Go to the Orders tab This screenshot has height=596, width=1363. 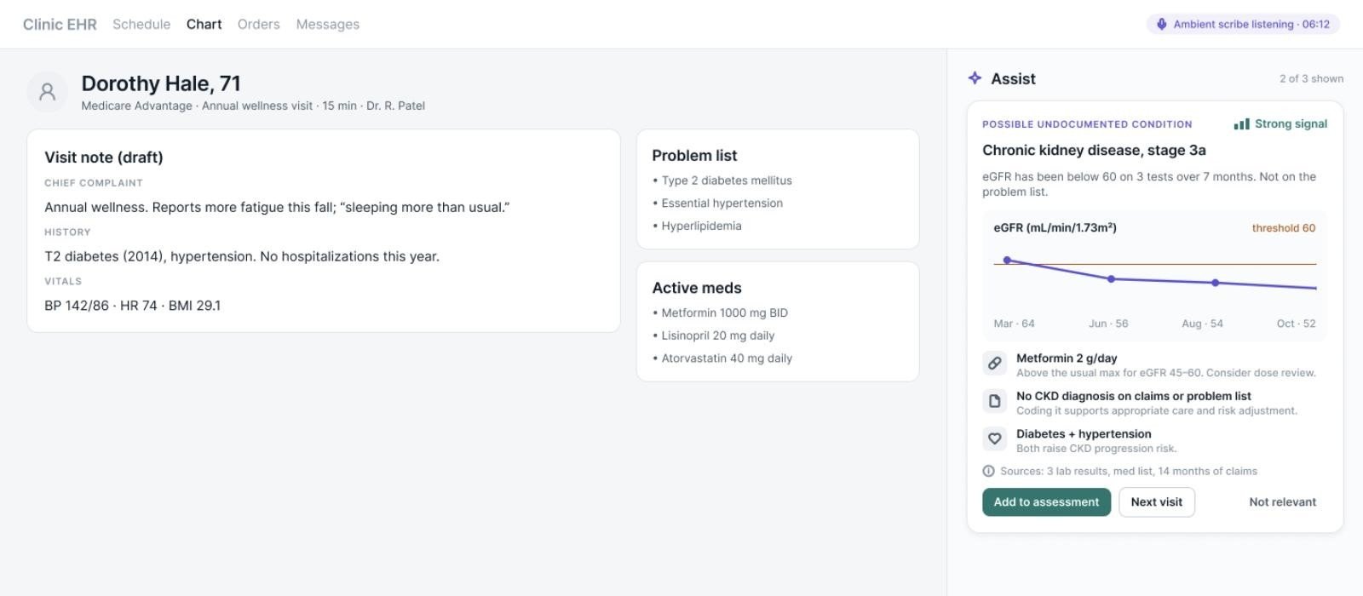click(x=259, y=24)
